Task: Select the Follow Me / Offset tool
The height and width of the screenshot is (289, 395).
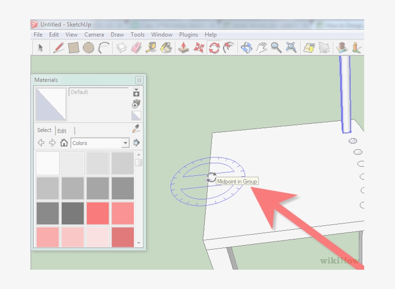Action: coord(229,48)
